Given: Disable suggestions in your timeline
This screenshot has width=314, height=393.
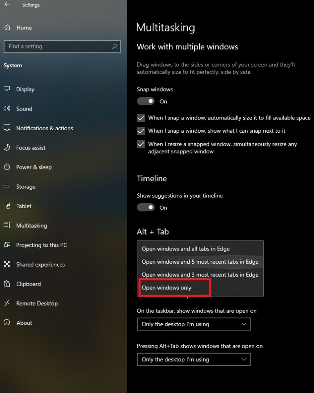Looking at the screenshot, I should tap(146, 207).
